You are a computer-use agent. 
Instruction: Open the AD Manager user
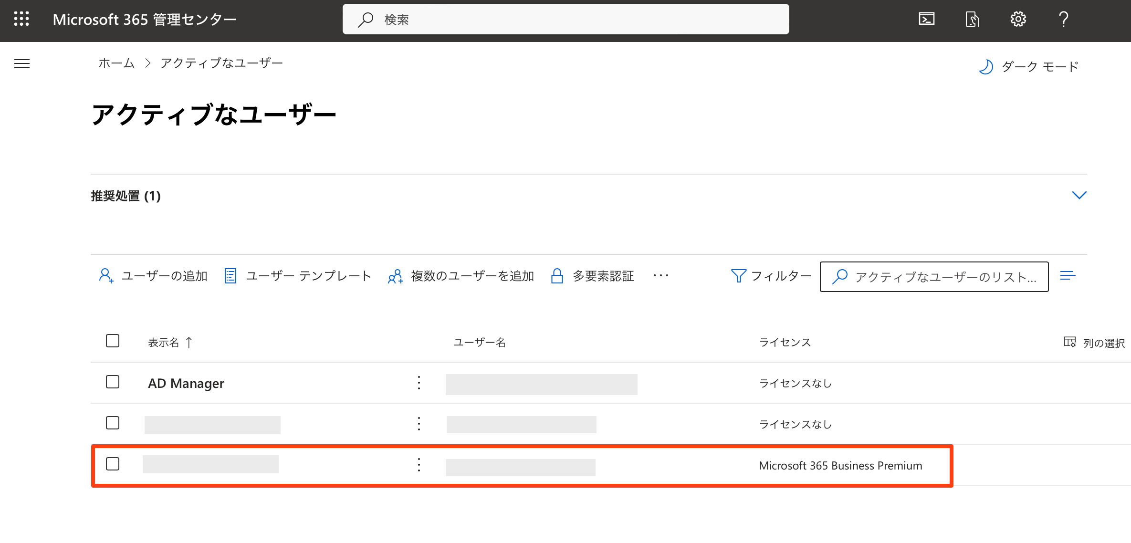(x=186, y=383)
